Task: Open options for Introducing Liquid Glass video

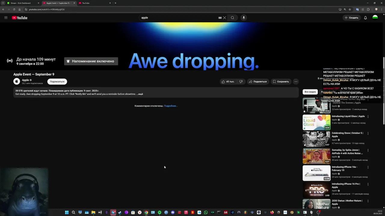Action: point(368,116)
